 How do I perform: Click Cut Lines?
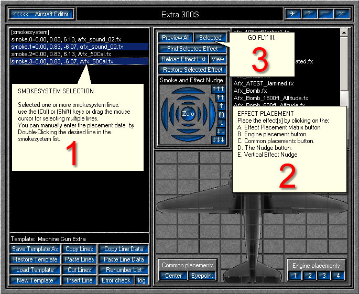point(79,270)
